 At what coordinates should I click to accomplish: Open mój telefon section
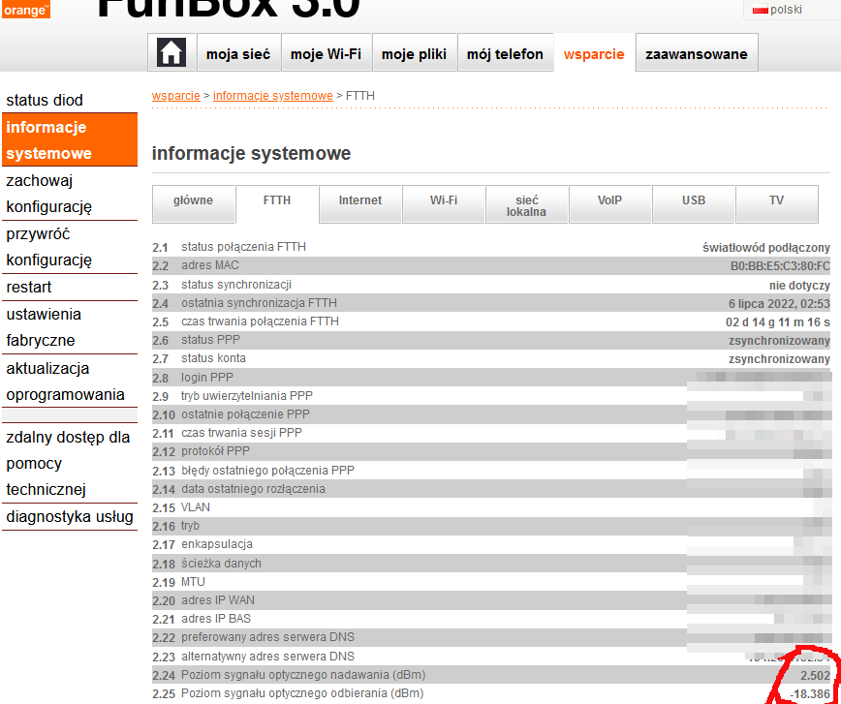tap(505, 54)
